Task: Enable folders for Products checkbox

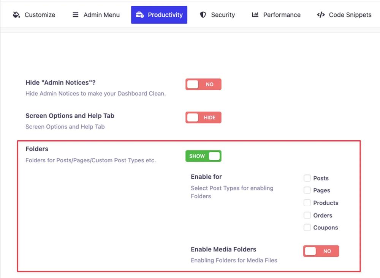Action: 307,203
